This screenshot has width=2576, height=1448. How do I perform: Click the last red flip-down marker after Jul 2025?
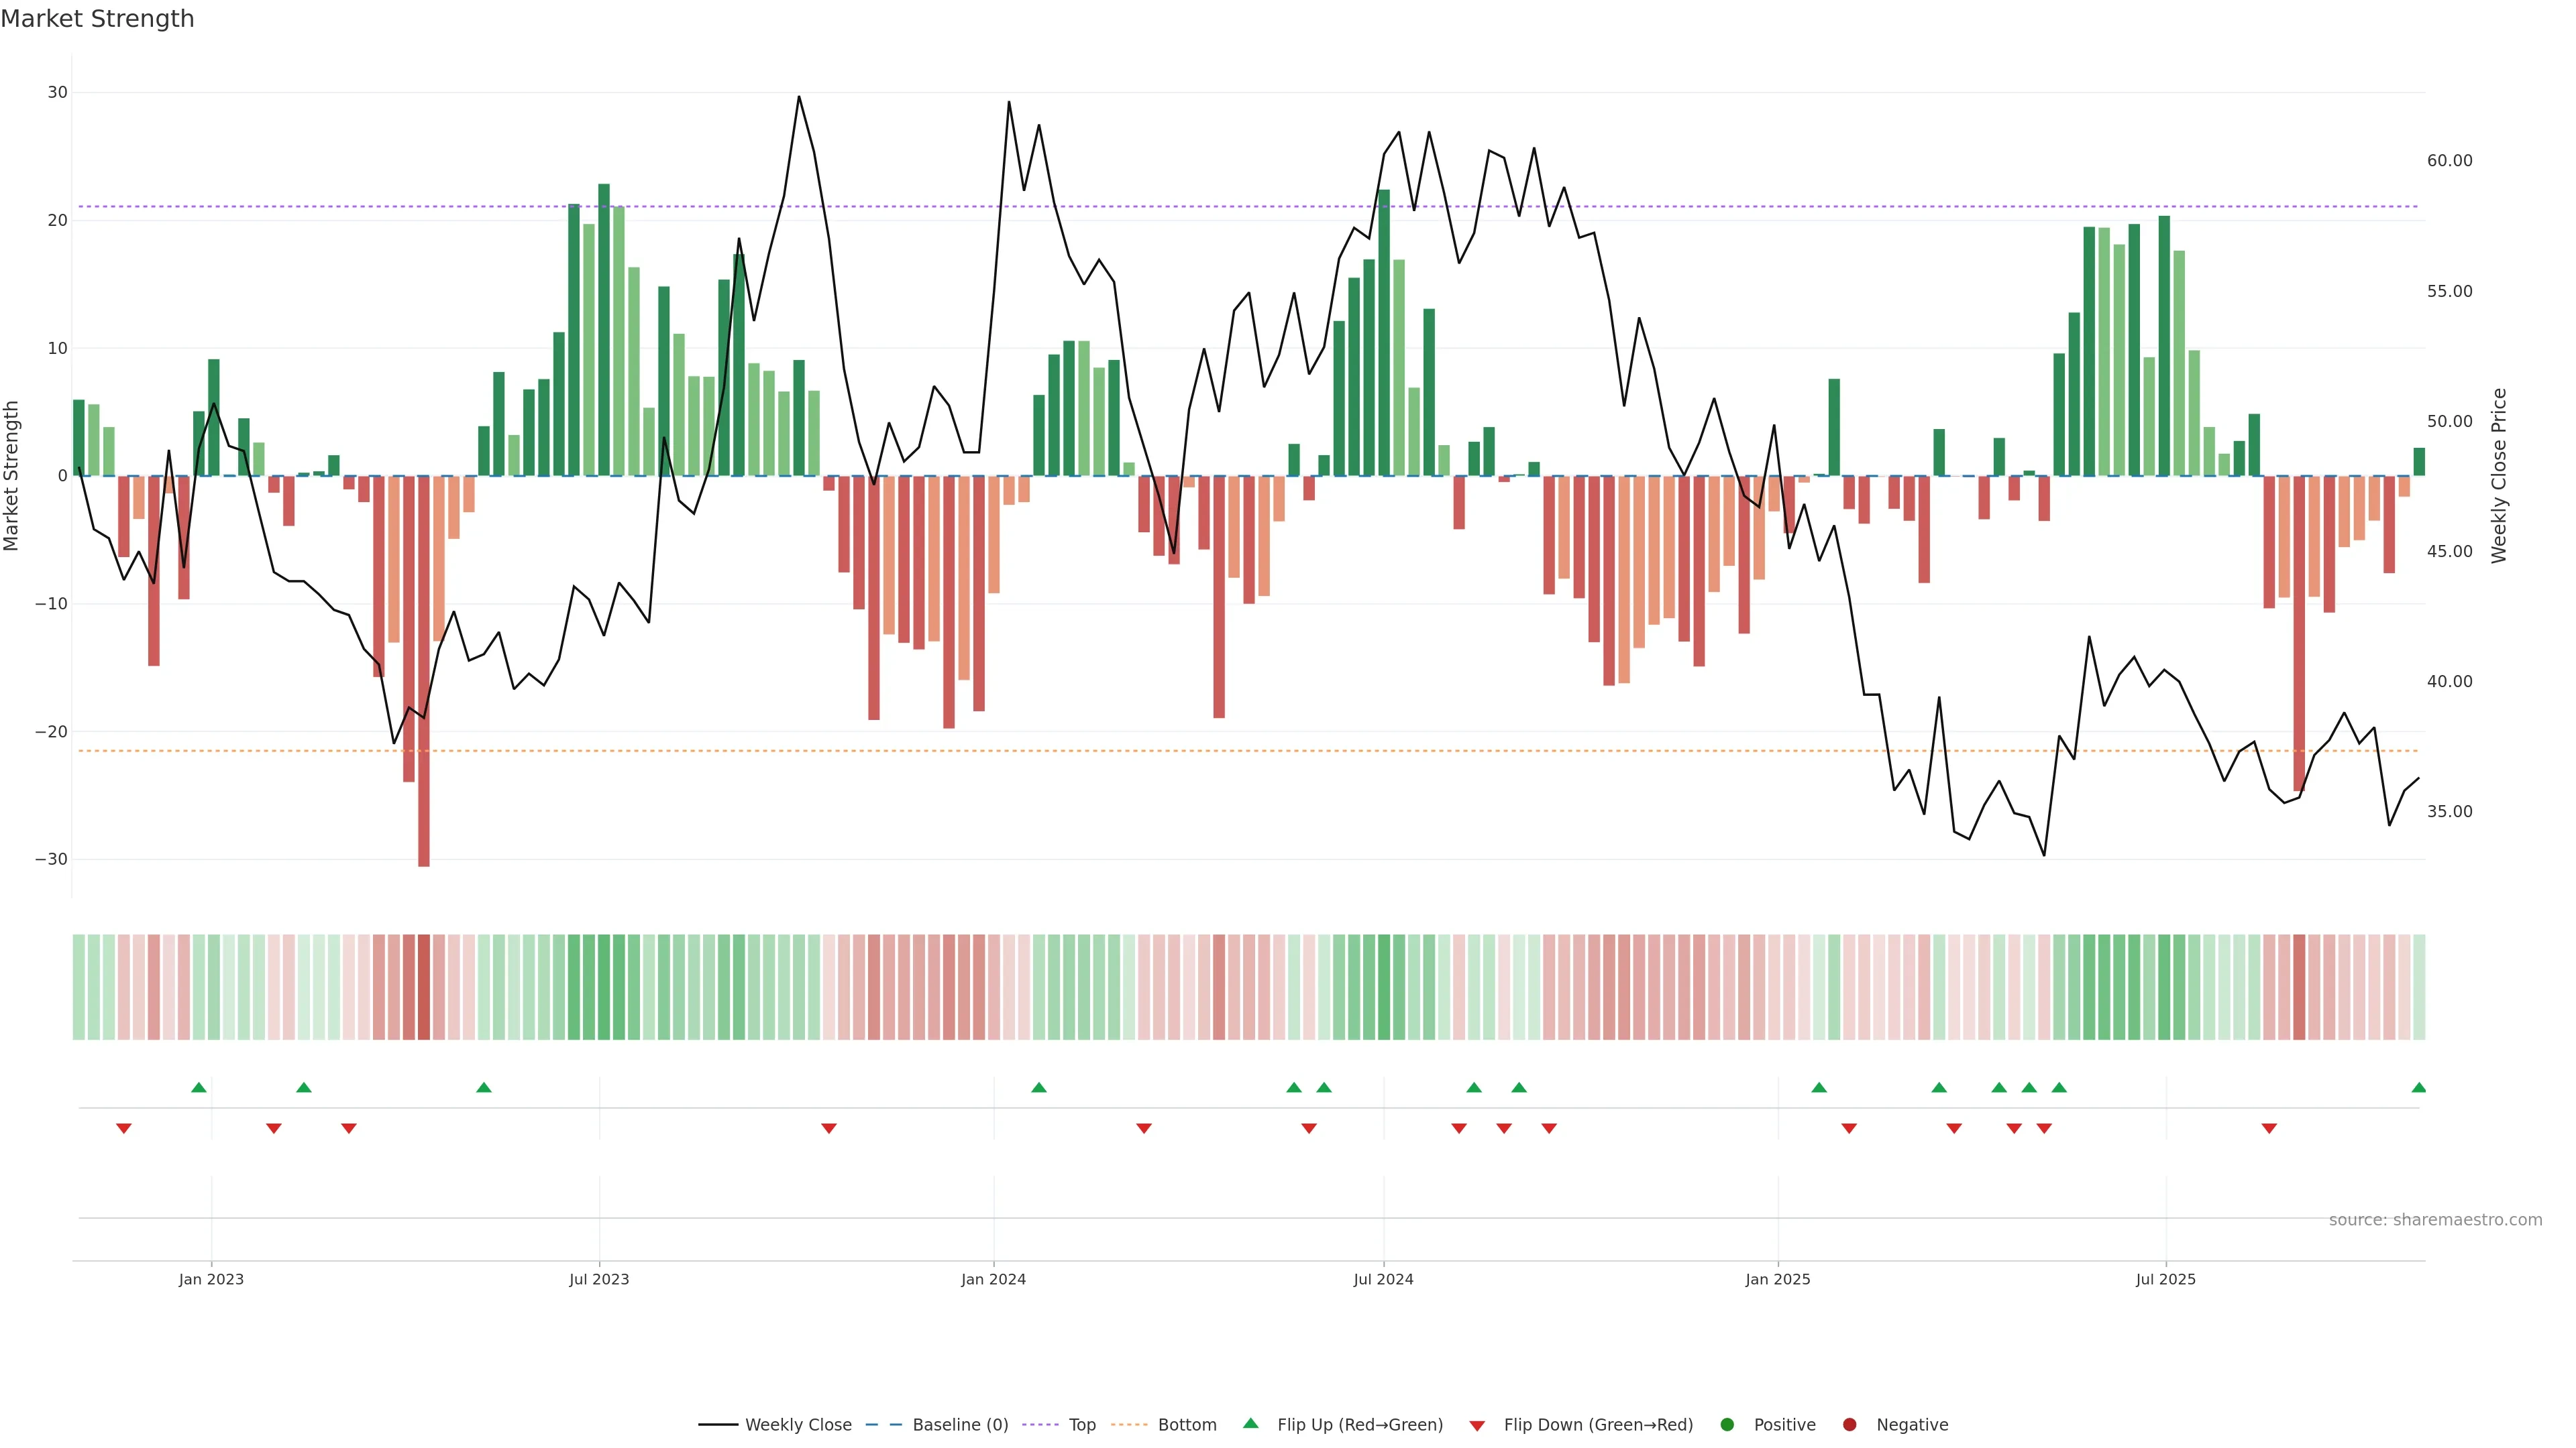point(2269,1128)
